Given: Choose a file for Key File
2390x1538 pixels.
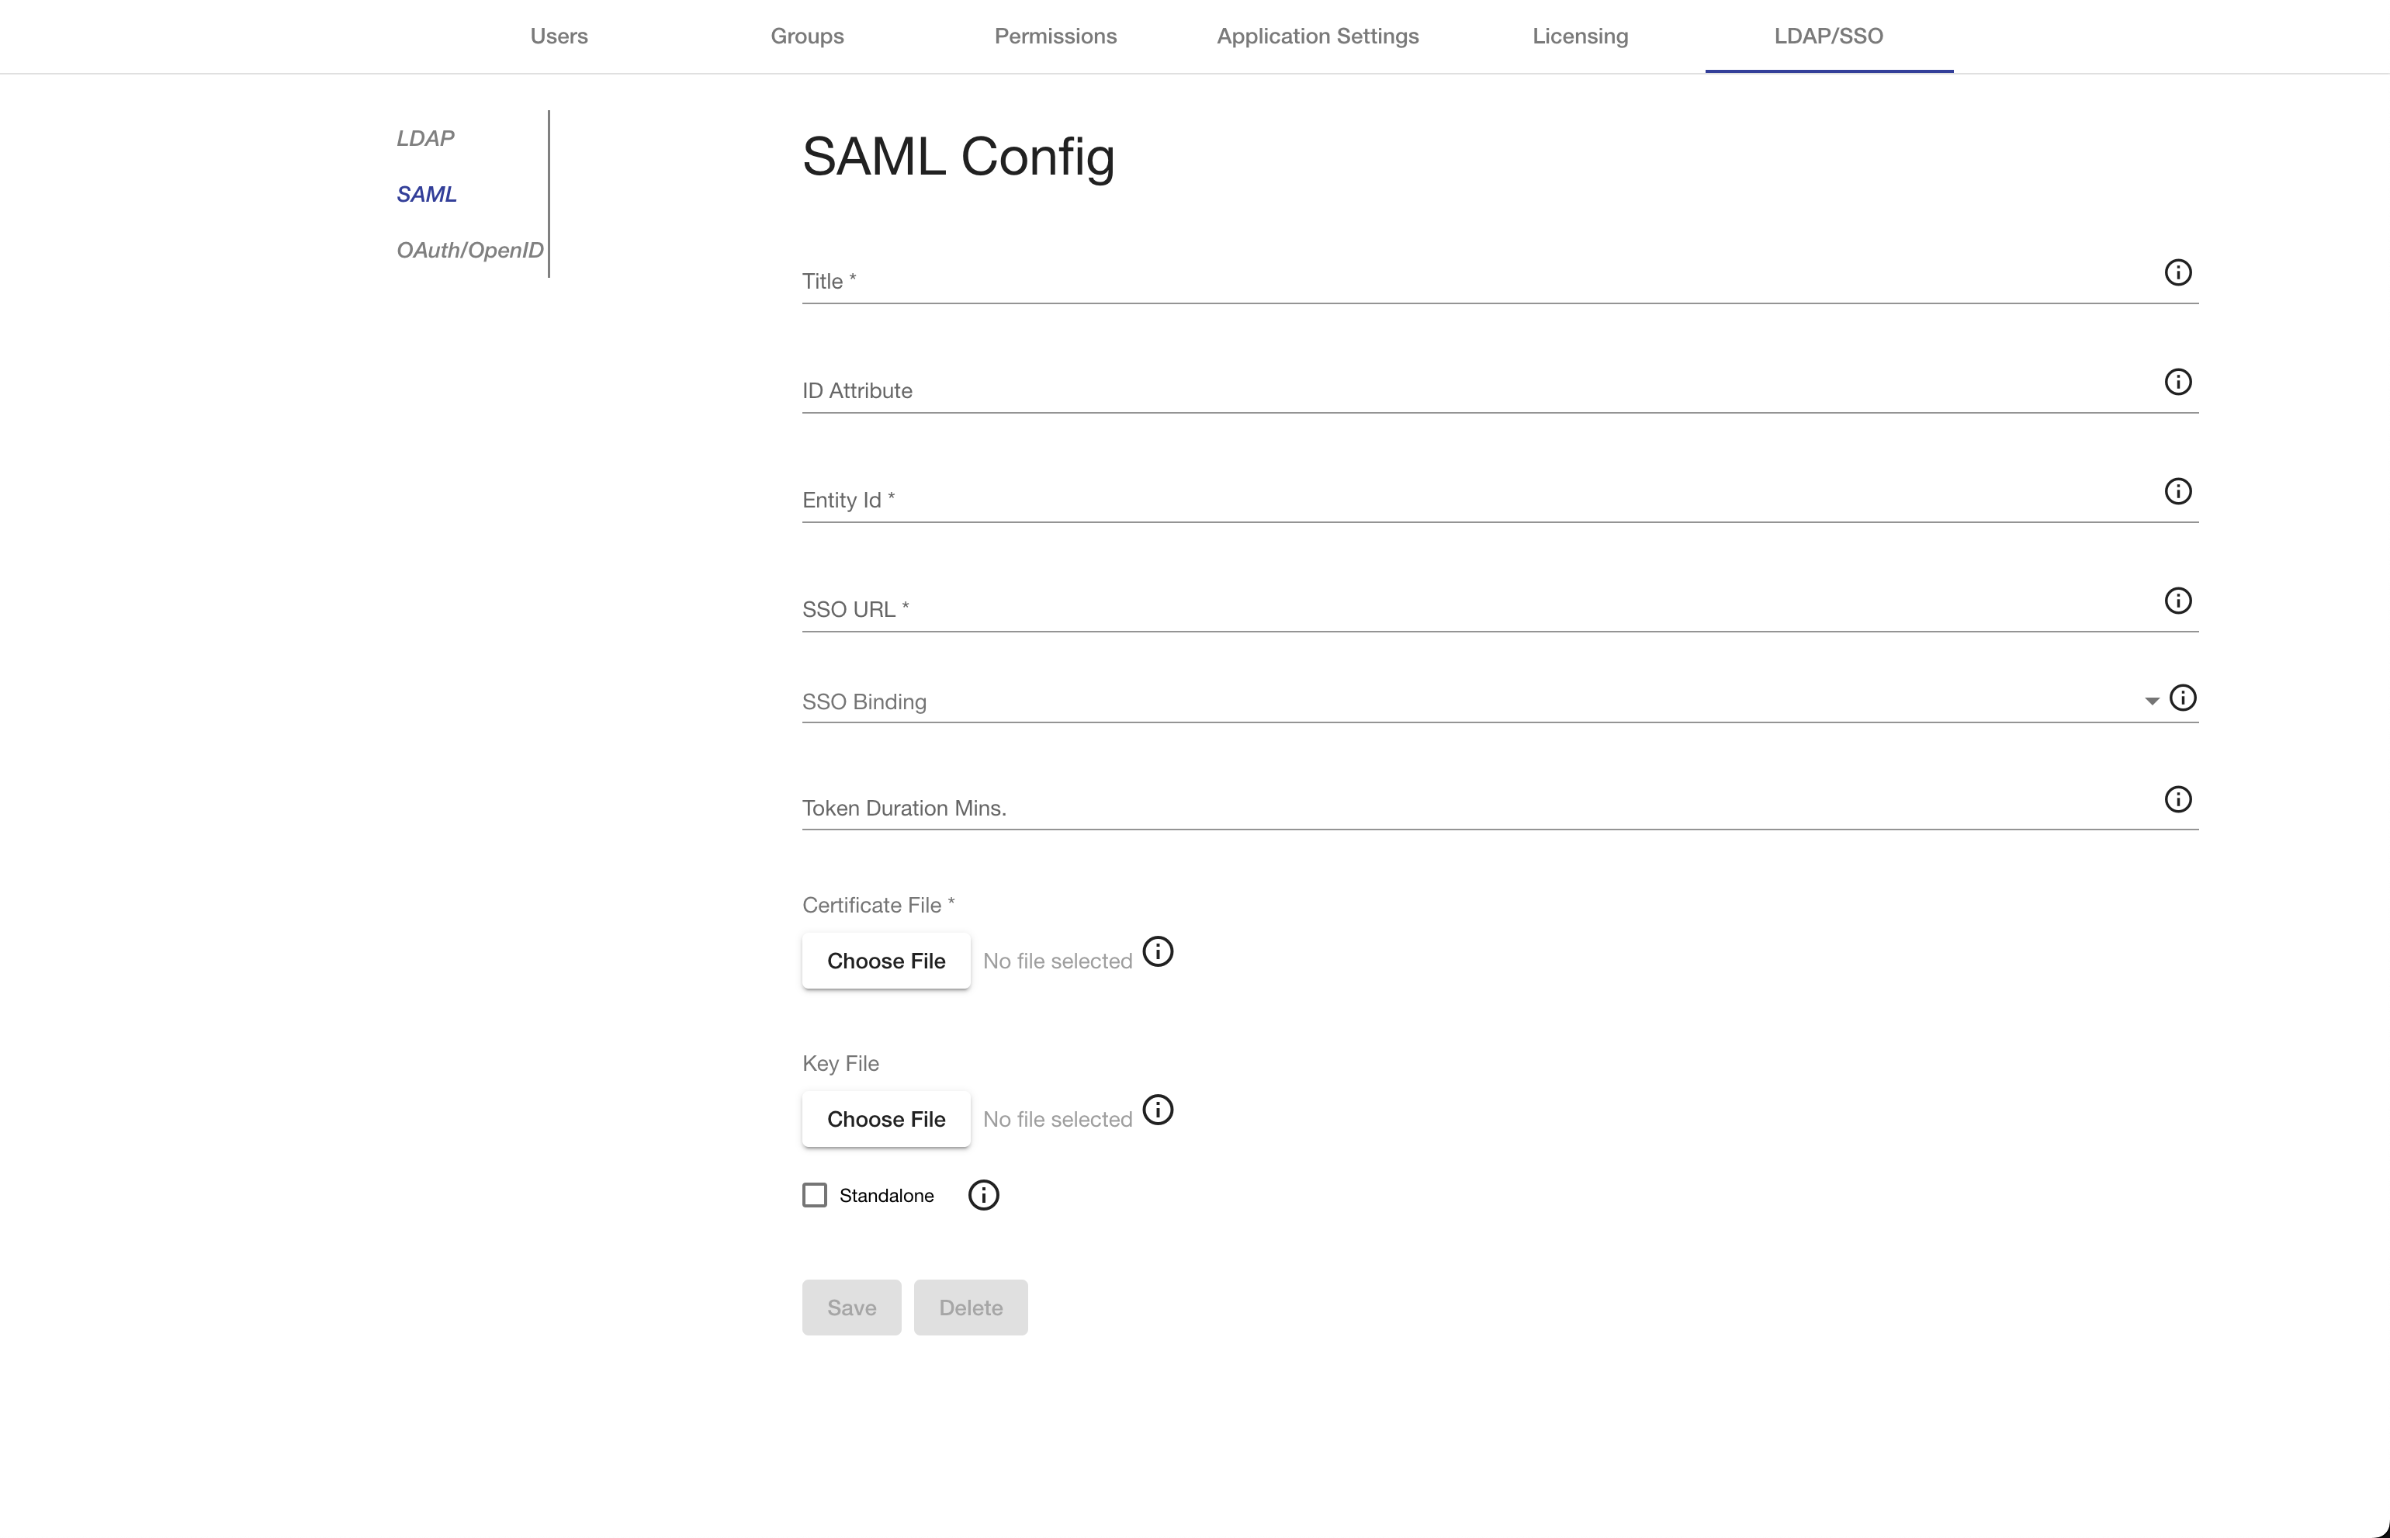Looking at the screenshot, I should pos(886,1118).
